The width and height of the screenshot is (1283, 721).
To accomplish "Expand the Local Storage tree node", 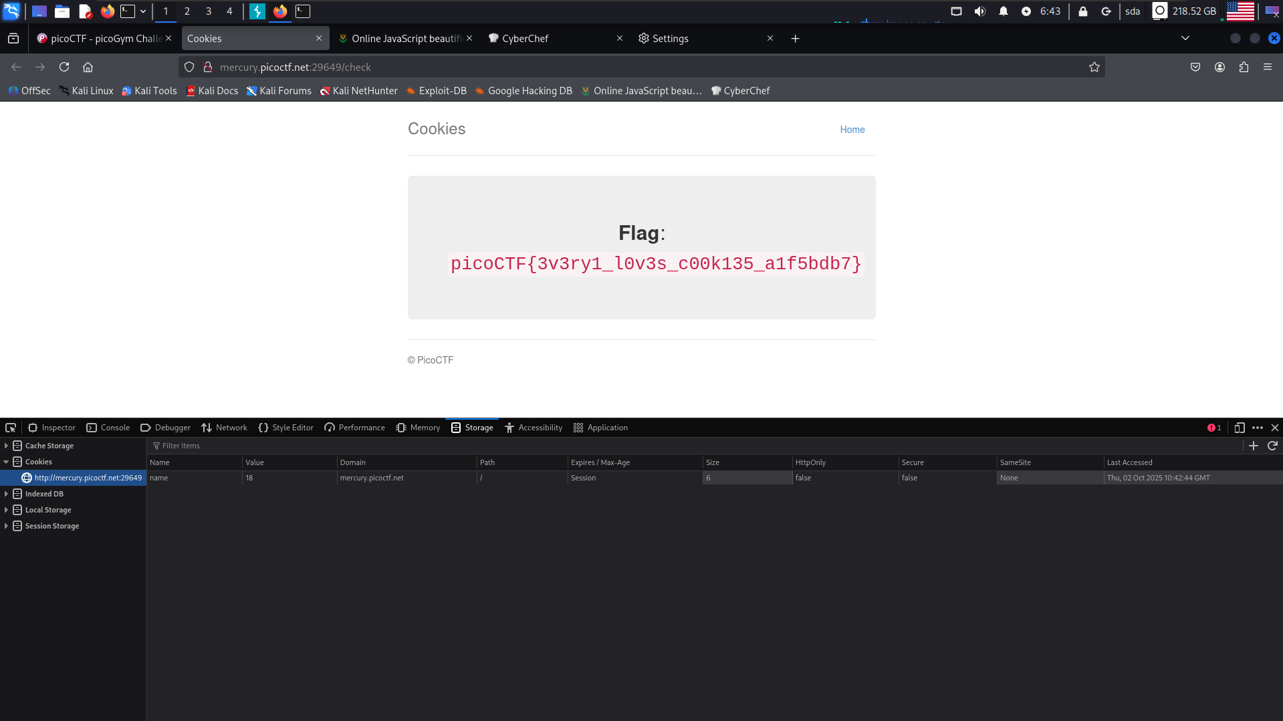I will [7, 510].
